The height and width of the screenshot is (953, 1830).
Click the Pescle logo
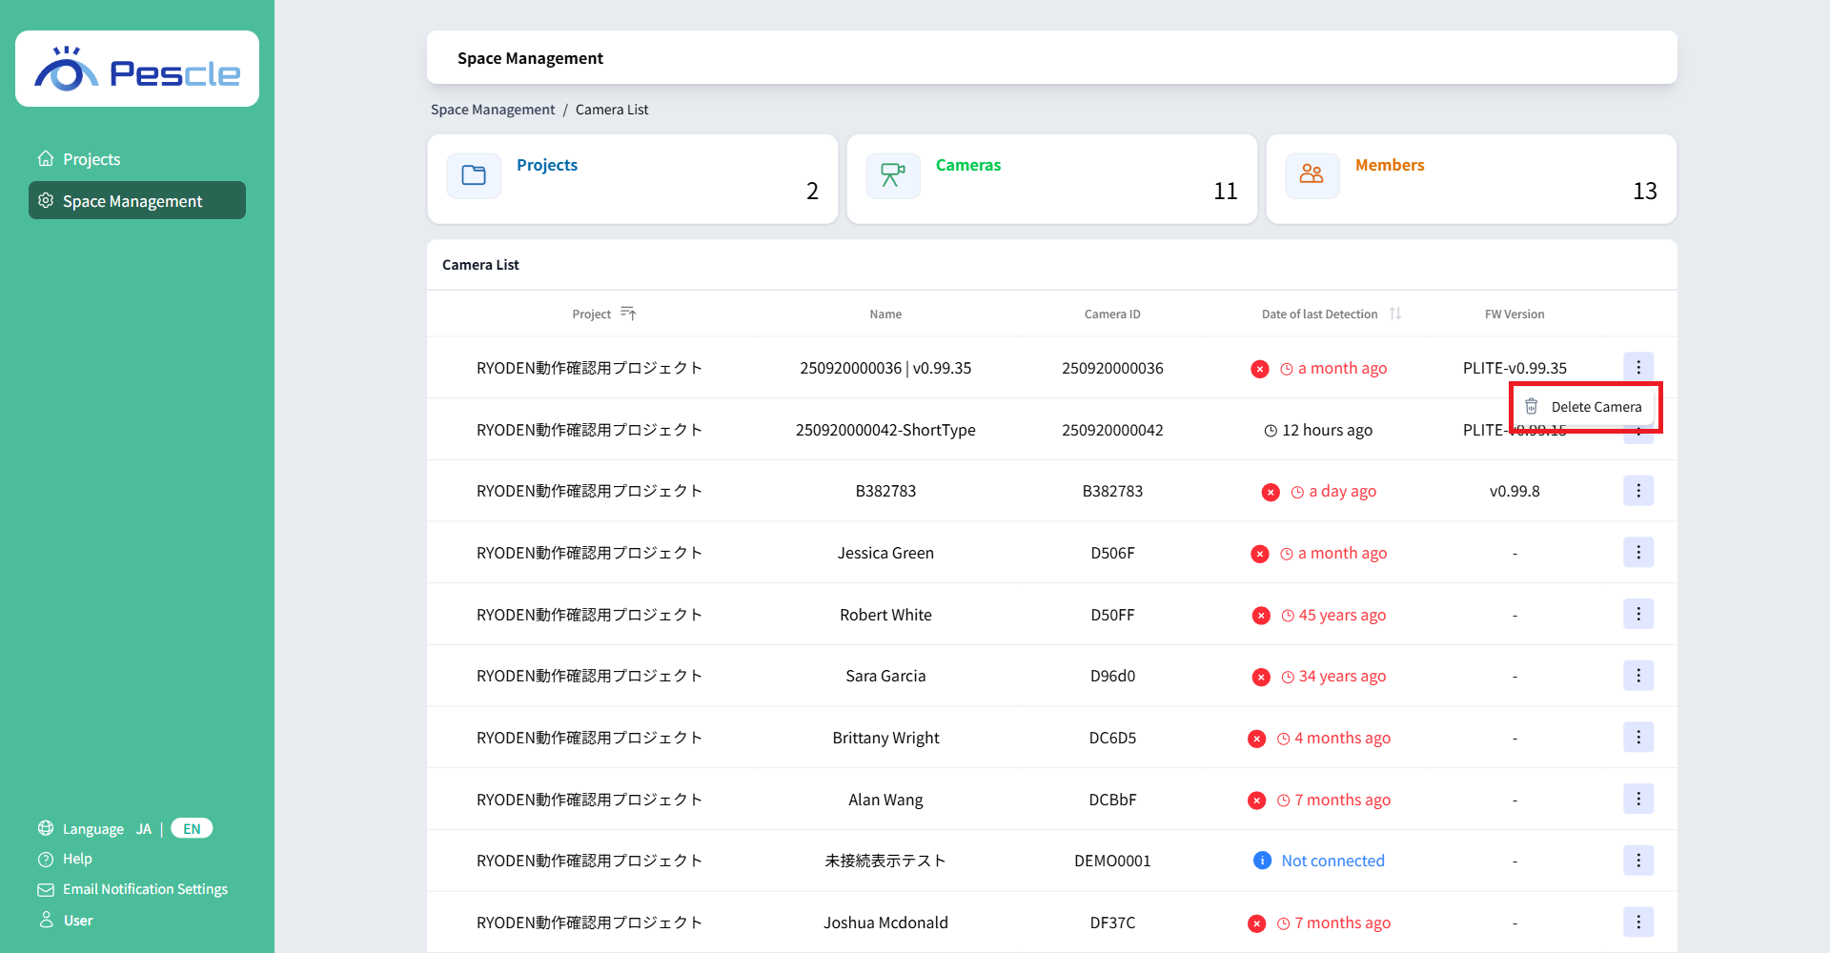tap(137, 70)
